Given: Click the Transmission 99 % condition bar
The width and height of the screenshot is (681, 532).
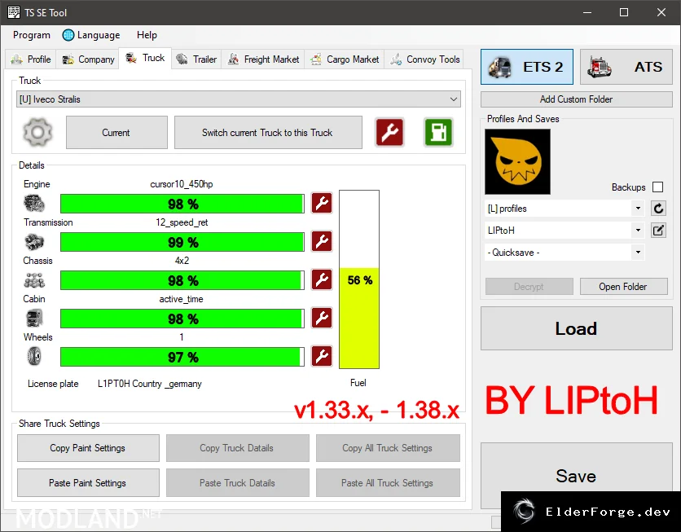Looking at the screenshot, I should point(182,242).
